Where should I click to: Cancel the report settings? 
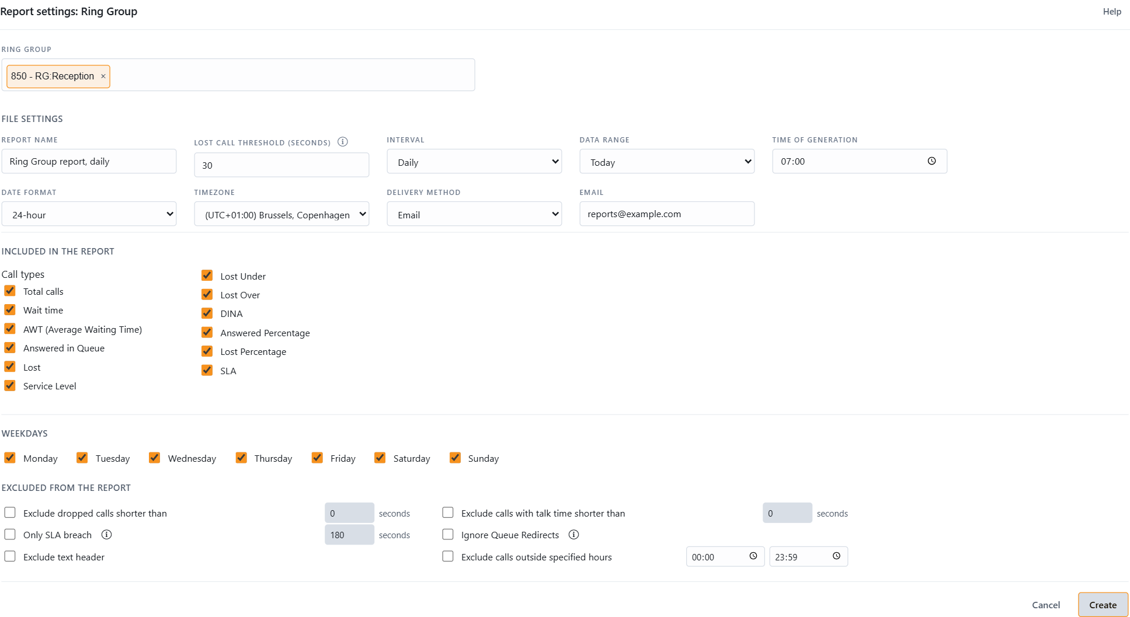[1045, 605]
